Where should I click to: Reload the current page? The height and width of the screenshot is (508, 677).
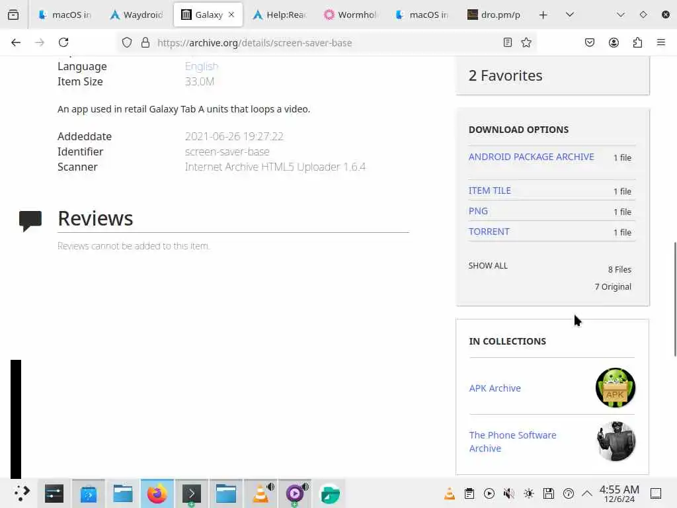63,42
